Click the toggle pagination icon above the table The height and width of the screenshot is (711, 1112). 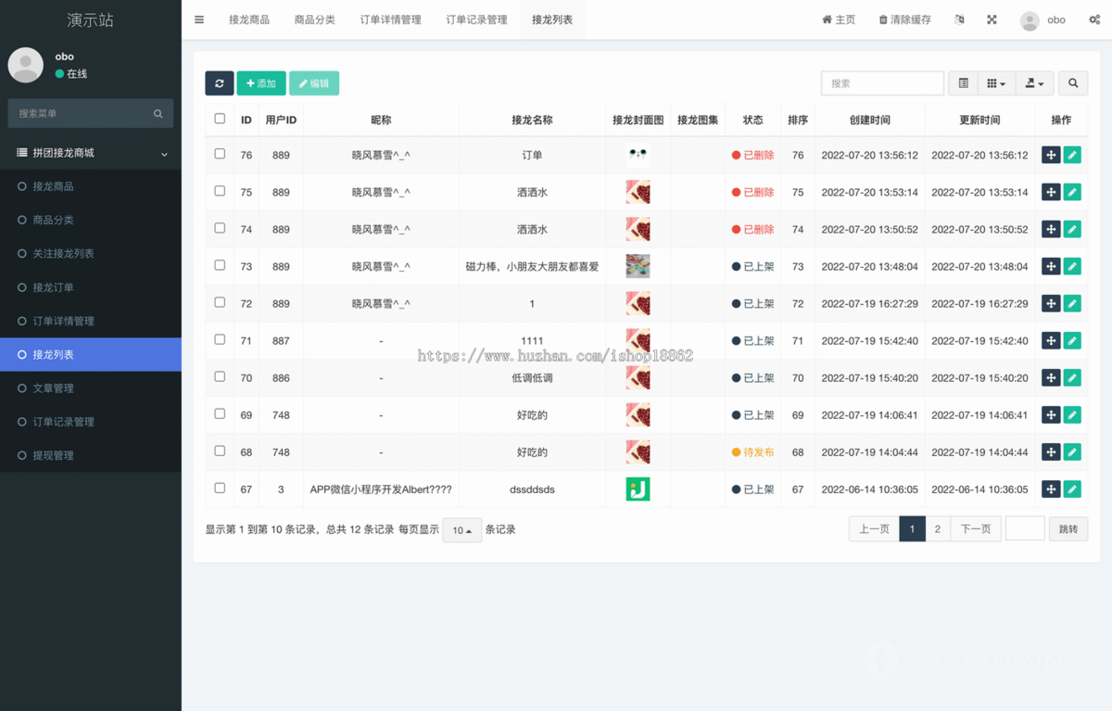click(x=962, y=83)
